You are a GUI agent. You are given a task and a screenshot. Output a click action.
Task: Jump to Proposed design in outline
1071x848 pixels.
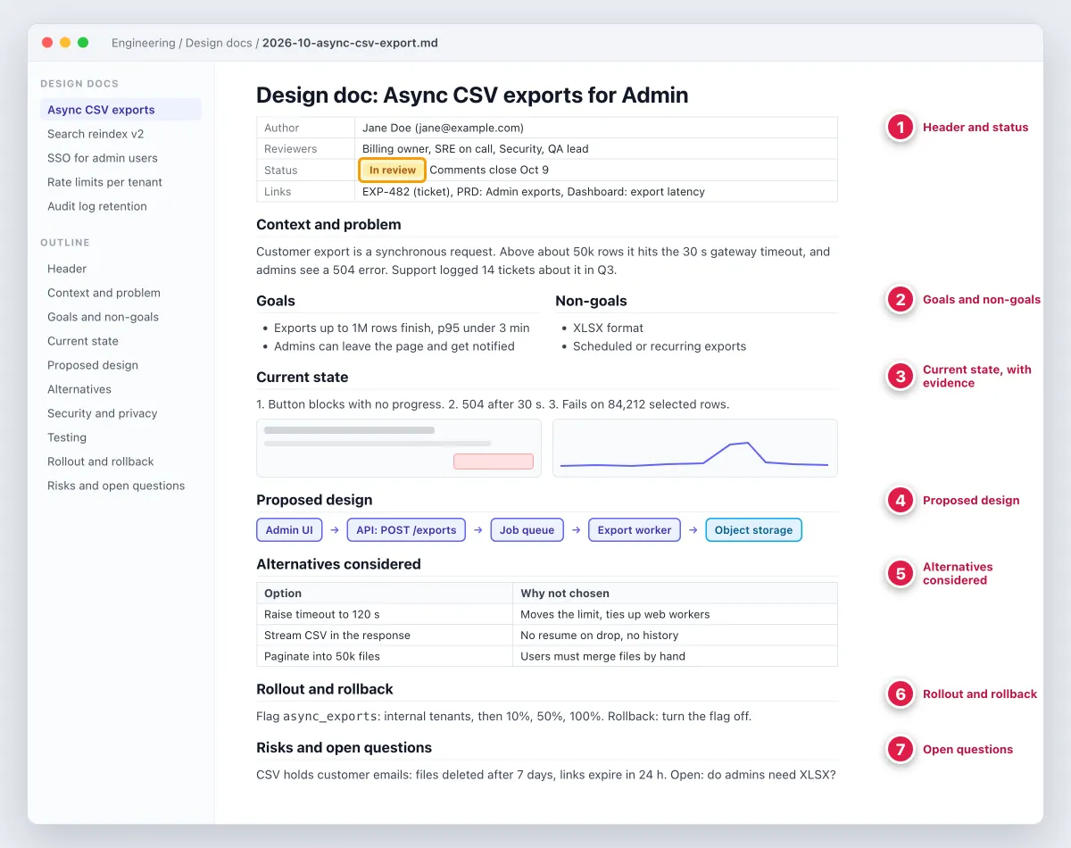93,365
